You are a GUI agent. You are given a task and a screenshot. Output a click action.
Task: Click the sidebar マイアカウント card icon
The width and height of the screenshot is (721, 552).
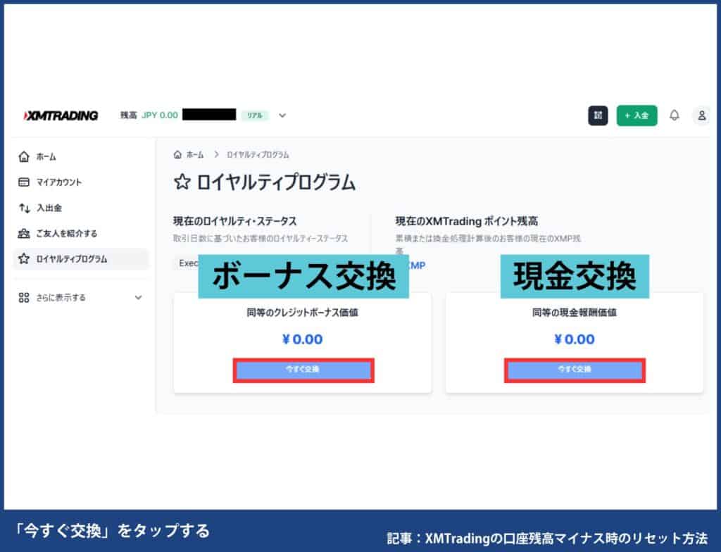coord(24,182)
